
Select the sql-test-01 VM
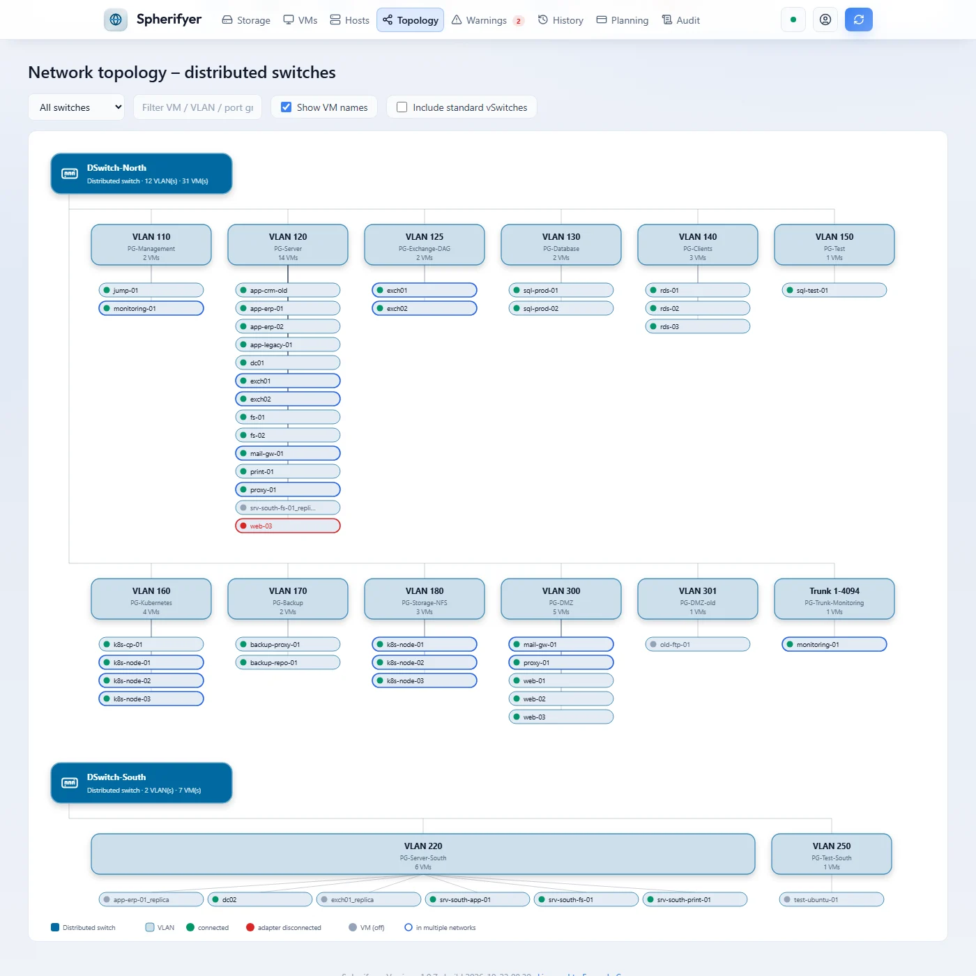tap(834, 290)
